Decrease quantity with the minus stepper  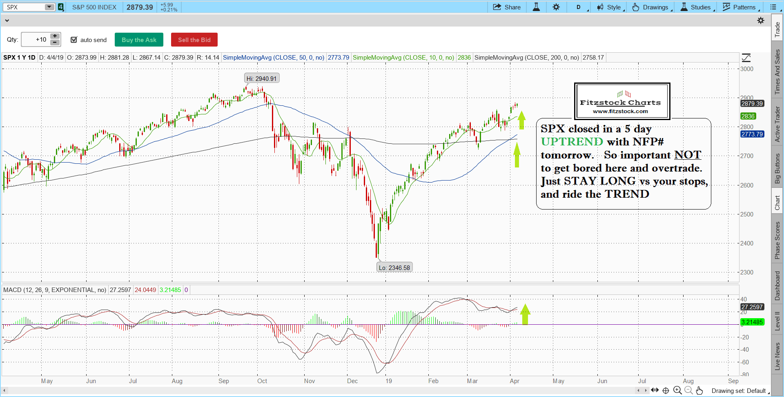[x=55, y=42]
